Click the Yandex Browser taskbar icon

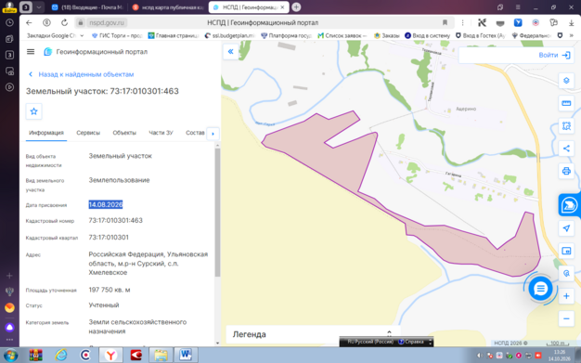click(x=110, y=356)
